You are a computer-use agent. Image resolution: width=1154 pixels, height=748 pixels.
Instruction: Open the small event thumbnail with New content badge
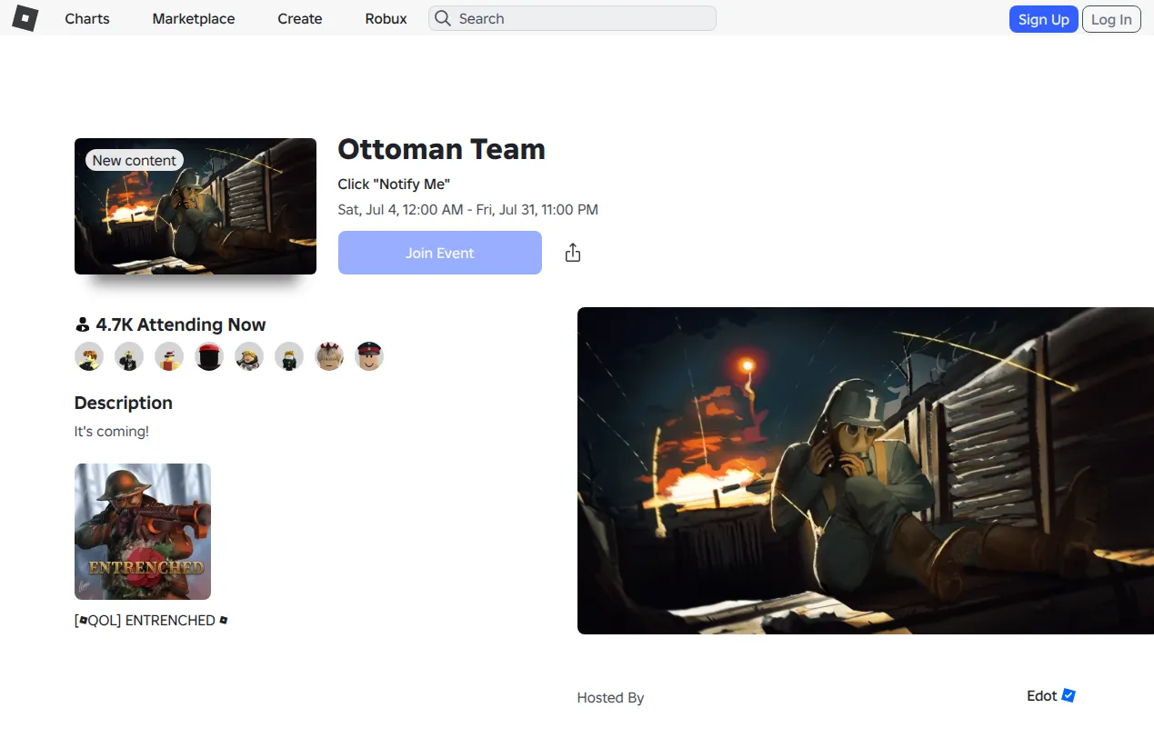point(196,206)
